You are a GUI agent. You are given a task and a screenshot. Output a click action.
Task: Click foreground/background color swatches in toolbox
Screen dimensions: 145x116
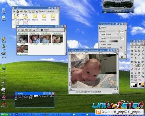(x=134, y=85)
